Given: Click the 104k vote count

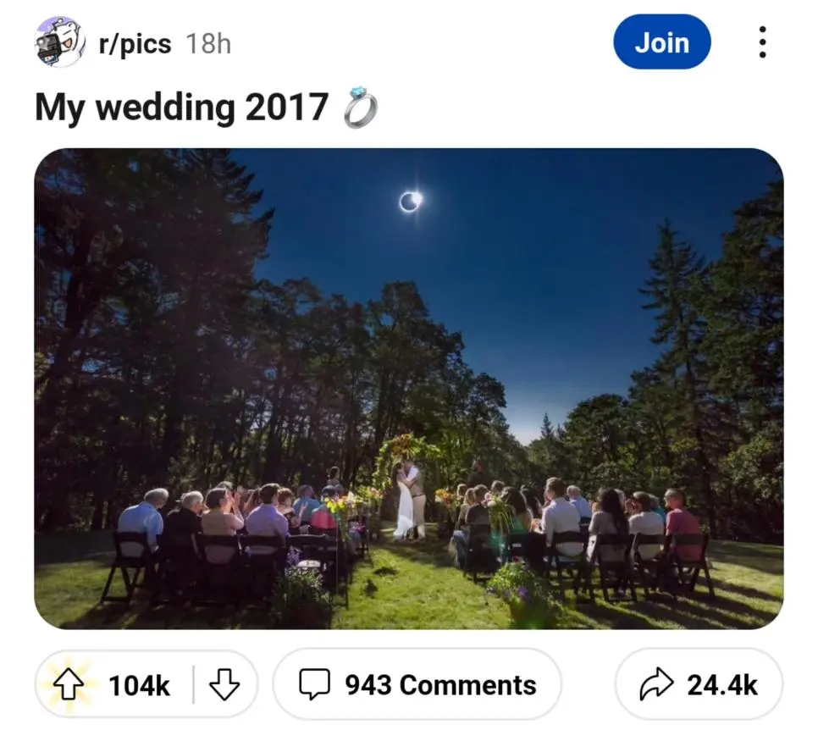Looking at the screenshot, I should (x=139, y=685).
